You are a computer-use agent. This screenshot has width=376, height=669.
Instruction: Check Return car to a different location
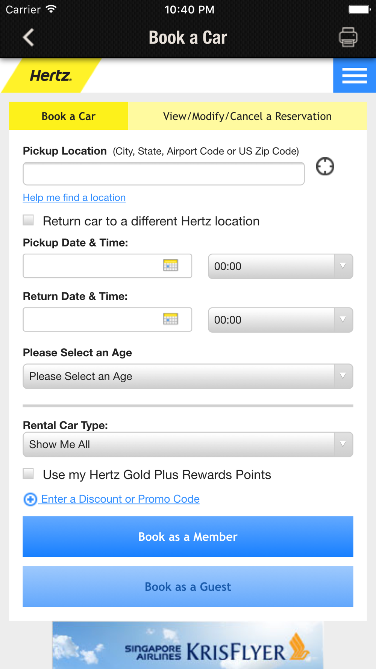[29, 220]
